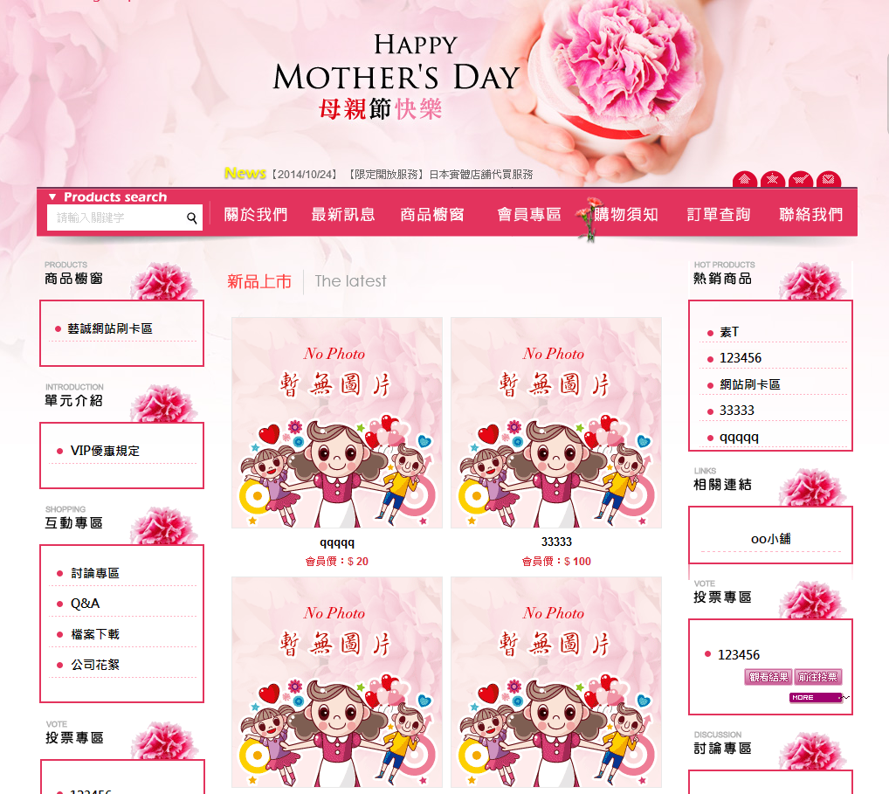Open the 關於我們 menu item

coord(256,214)
